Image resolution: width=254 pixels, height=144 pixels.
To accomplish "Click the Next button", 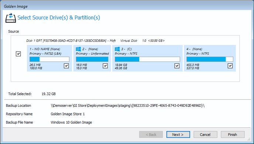I will pyautogui.click(x=178, y=134).
